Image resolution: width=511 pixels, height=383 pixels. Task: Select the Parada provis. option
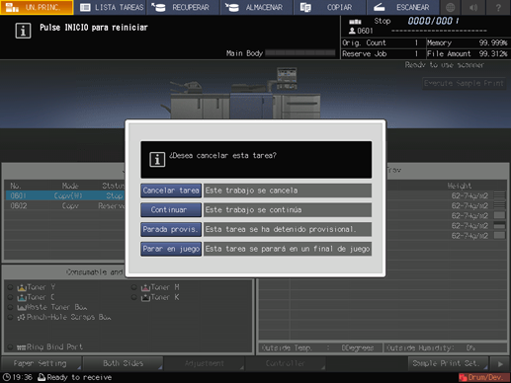(x=171, y=229)
